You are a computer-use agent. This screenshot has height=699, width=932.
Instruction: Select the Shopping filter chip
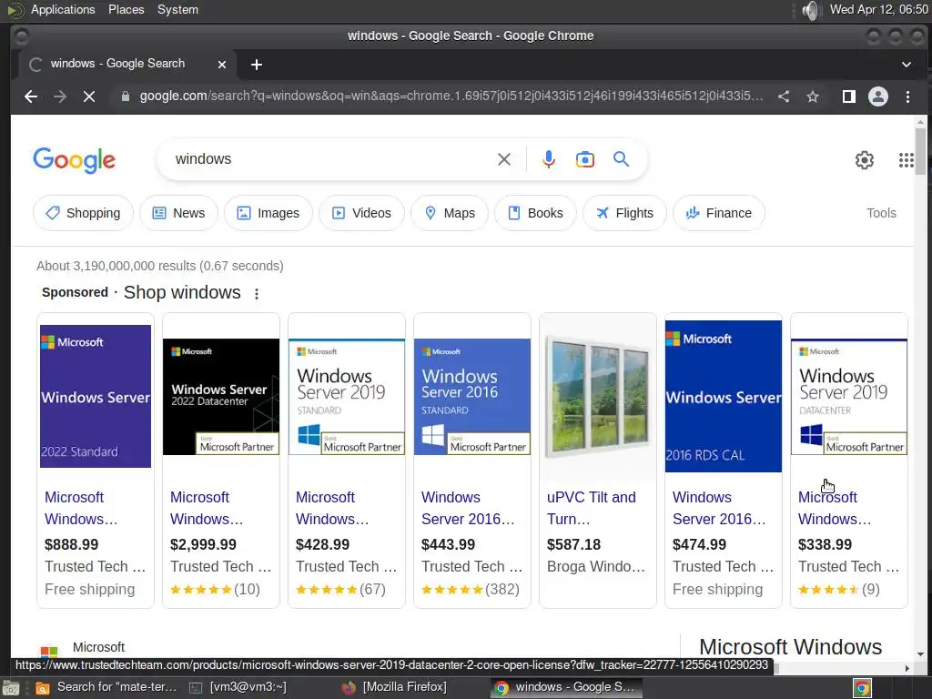pyautogui.click(x=83, y=213)
